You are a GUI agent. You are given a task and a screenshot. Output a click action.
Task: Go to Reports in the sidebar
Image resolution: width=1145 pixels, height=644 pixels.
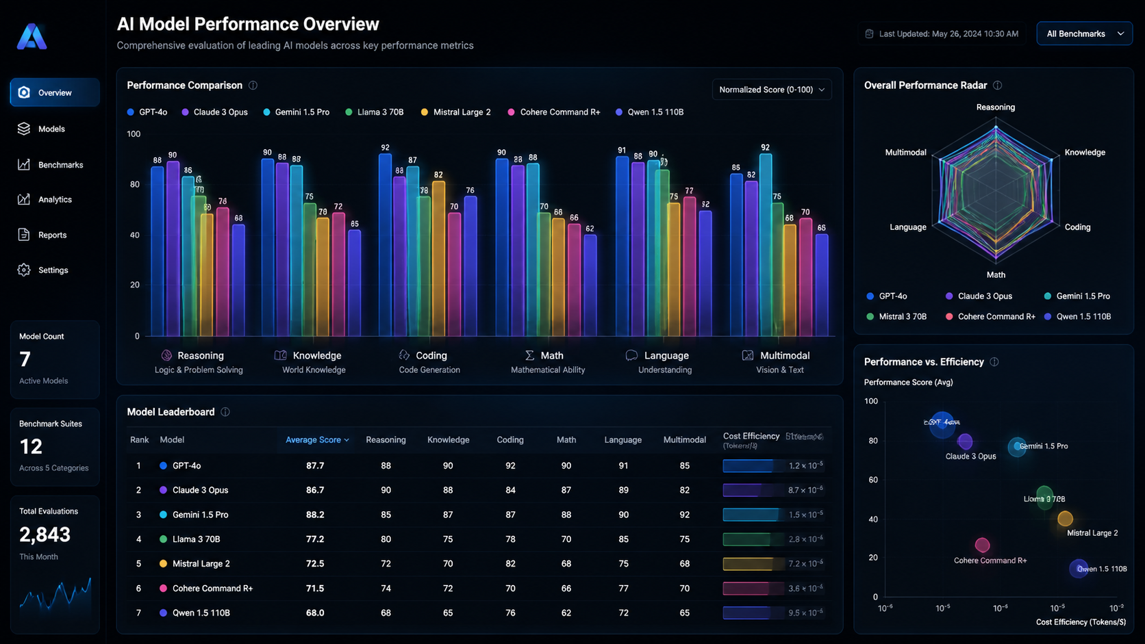[x=55, y=235]
